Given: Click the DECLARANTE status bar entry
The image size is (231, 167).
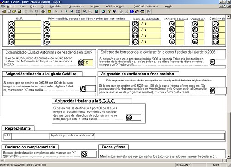Looking at the screenshot, I should tap(183, 165).
